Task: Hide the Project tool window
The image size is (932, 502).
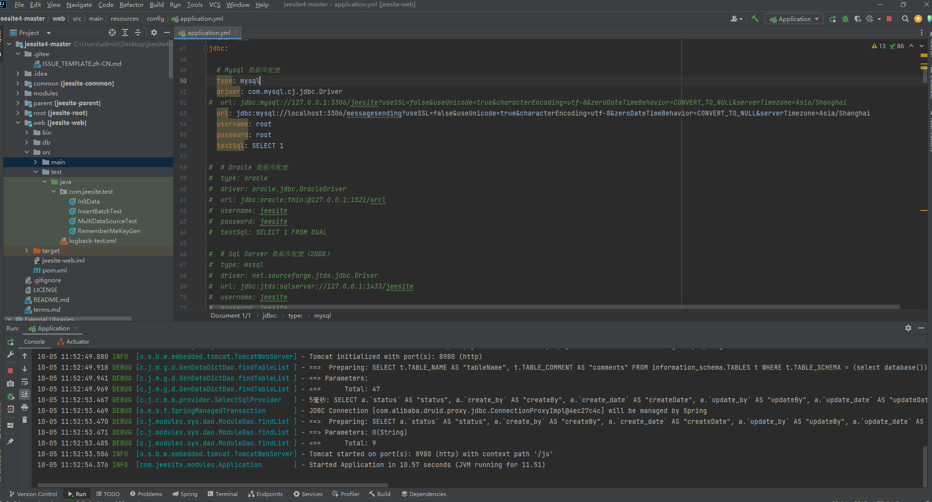Action: (x=167, y=32)
